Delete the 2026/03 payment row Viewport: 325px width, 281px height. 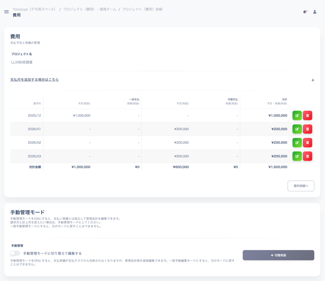(307, 156)
